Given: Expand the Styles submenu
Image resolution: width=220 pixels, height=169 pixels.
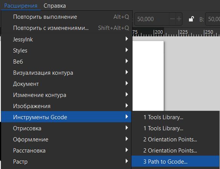Looking at the screenshot, I should click(67, 51).
